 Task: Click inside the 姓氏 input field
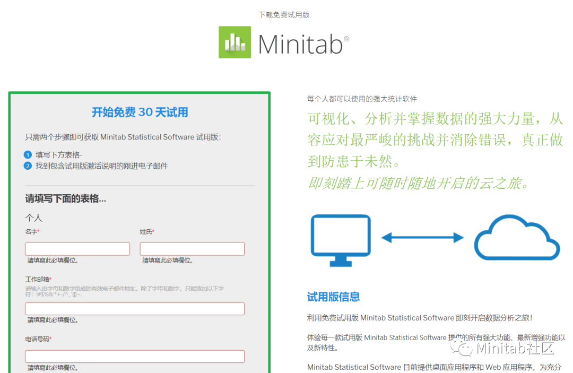point(192,248)
